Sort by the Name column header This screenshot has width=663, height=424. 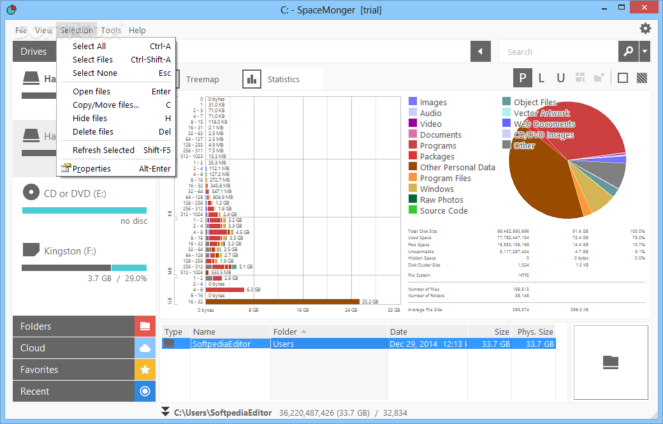(x=230, y=332)
